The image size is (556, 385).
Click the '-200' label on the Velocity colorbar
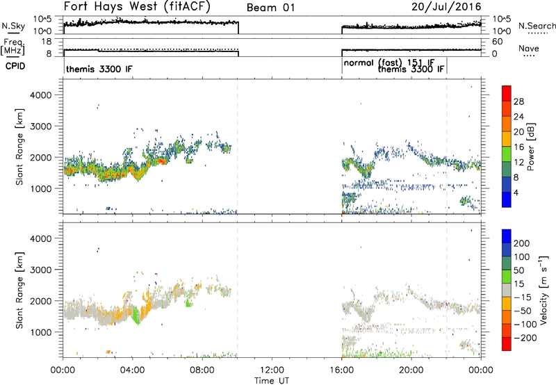525,338
